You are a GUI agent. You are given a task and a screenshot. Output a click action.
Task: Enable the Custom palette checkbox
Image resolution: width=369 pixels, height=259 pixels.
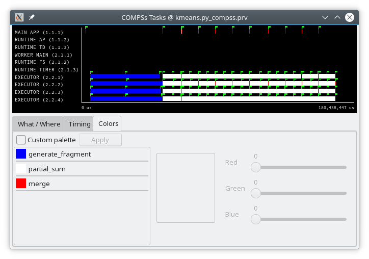(21, 140)
